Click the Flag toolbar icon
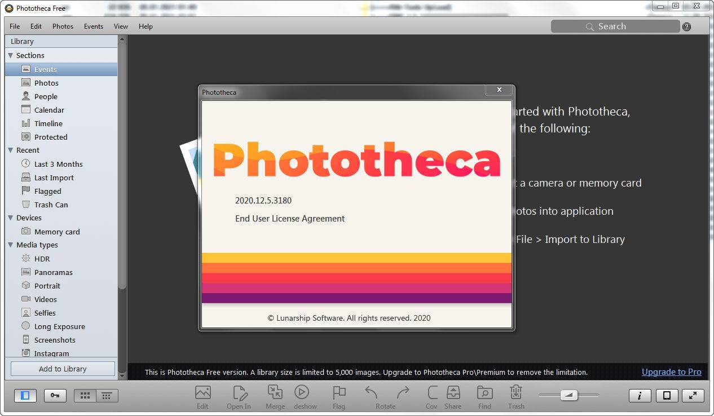The height and width of the screenshot is (416, 714). [339, 392]
